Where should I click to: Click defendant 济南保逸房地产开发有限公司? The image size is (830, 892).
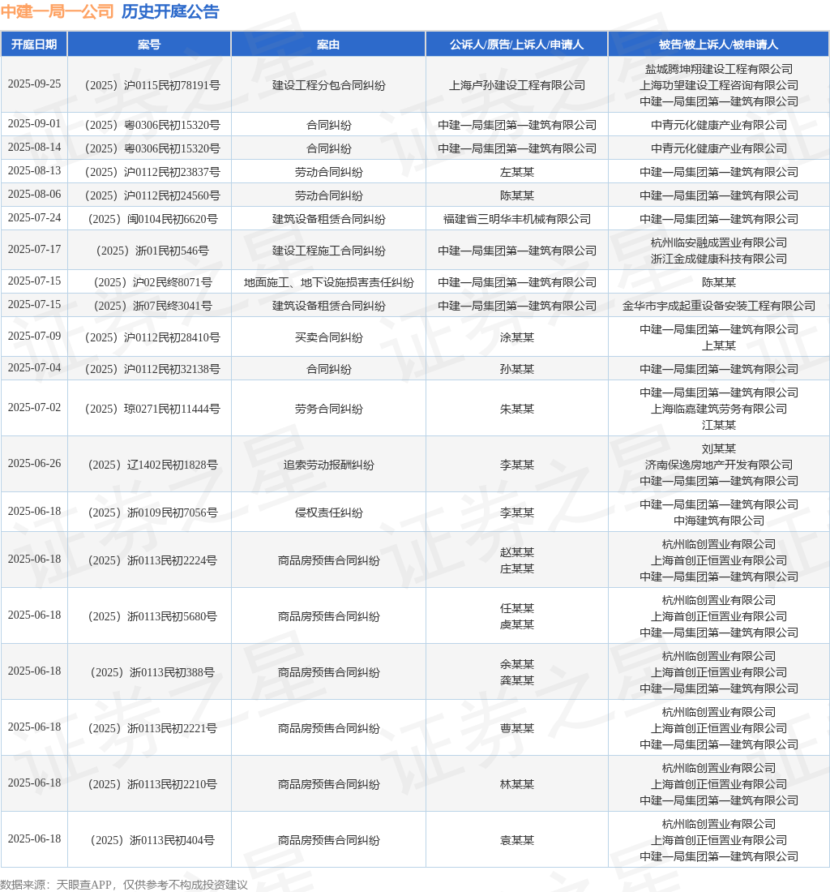point(719,465)
